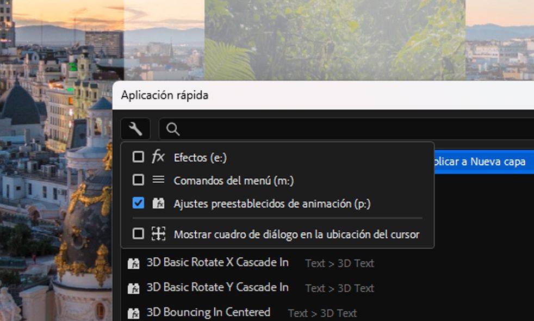534x321 pixels.
Task: Toggle Mostrar cuadro de diálogo checkbox
Action: [139, 234]
